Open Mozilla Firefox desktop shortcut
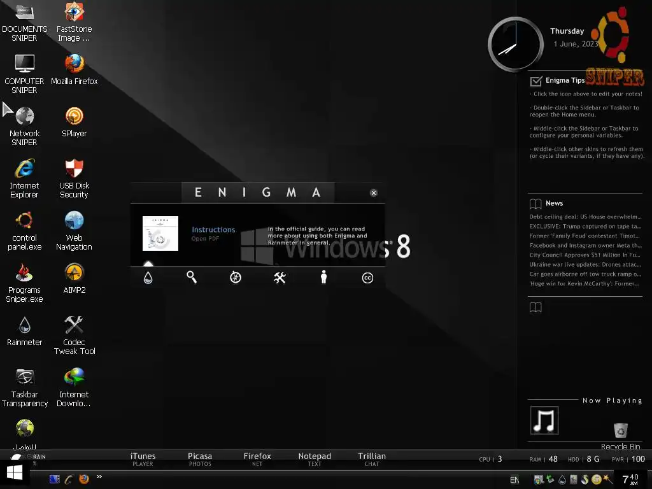This screenshot has height=489, width=652. click(x=74, y=70)
